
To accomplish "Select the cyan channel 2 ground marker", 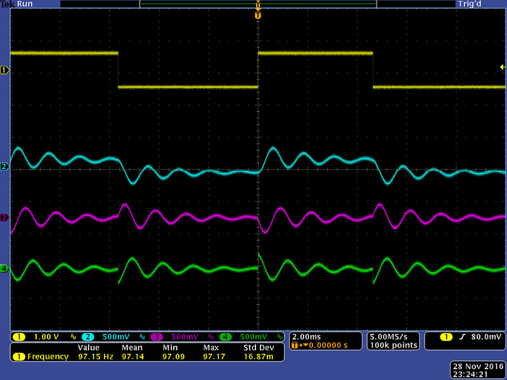I will coord(4,167).
